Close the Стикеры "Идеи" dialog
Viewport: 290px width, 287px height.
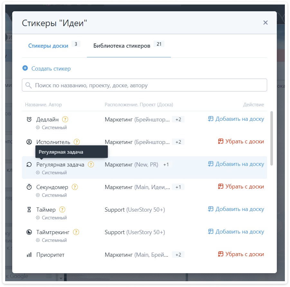coord(265,23)
